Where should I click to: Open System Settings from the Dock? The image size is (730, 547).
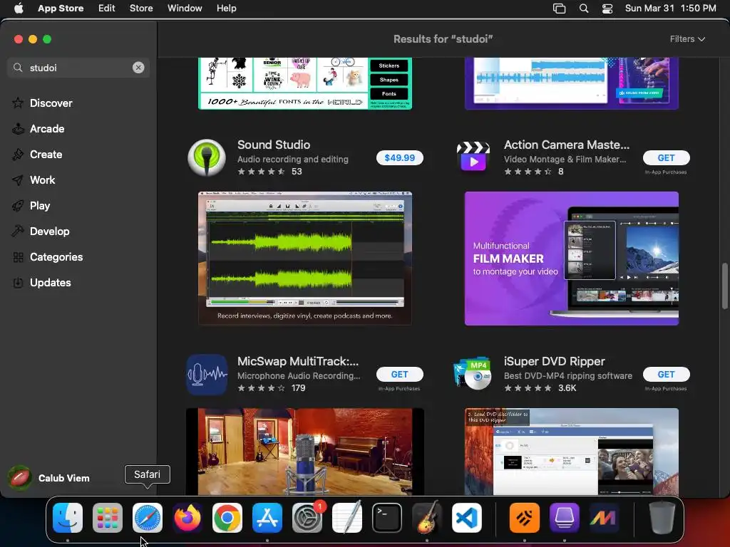pos(307,518)
